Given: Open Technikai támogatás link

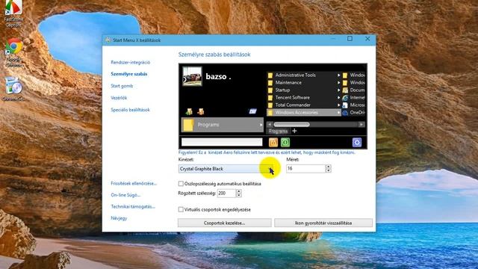Looking at the screenshot, I should (133, 206).
